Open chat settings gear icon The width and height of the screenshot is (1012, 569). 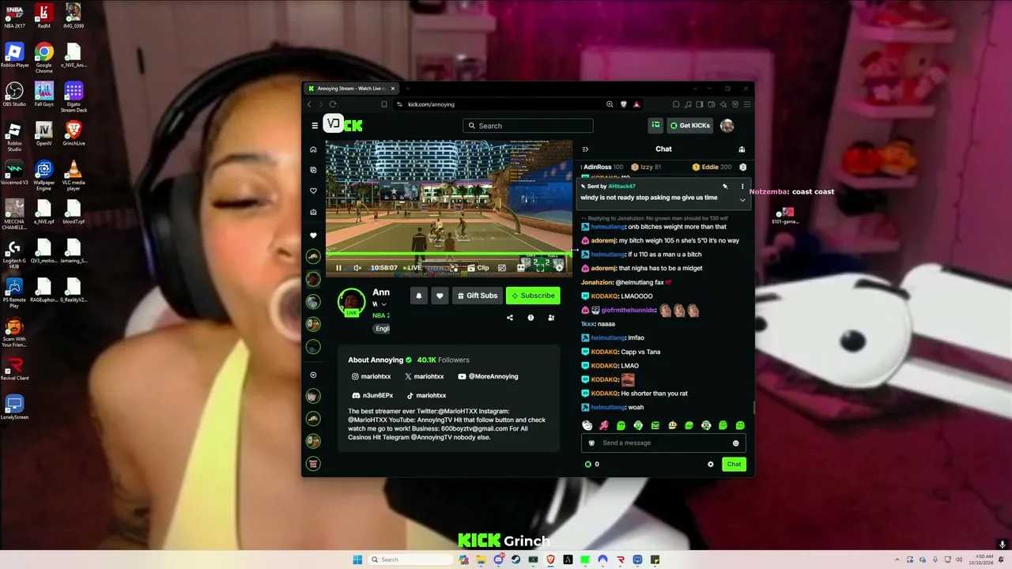(710, 465)
